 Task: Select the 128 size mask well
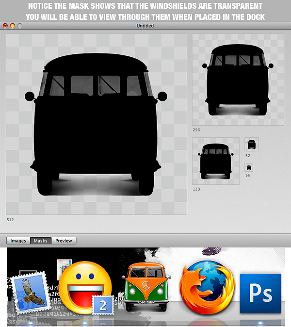(x=216, y=161)
